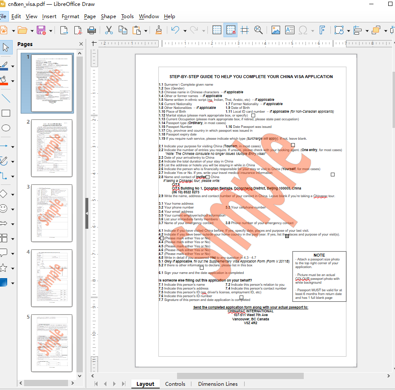Select the Insert Line tool
The height and width of the screenshot is (390, 395).
tap(5, 98)
